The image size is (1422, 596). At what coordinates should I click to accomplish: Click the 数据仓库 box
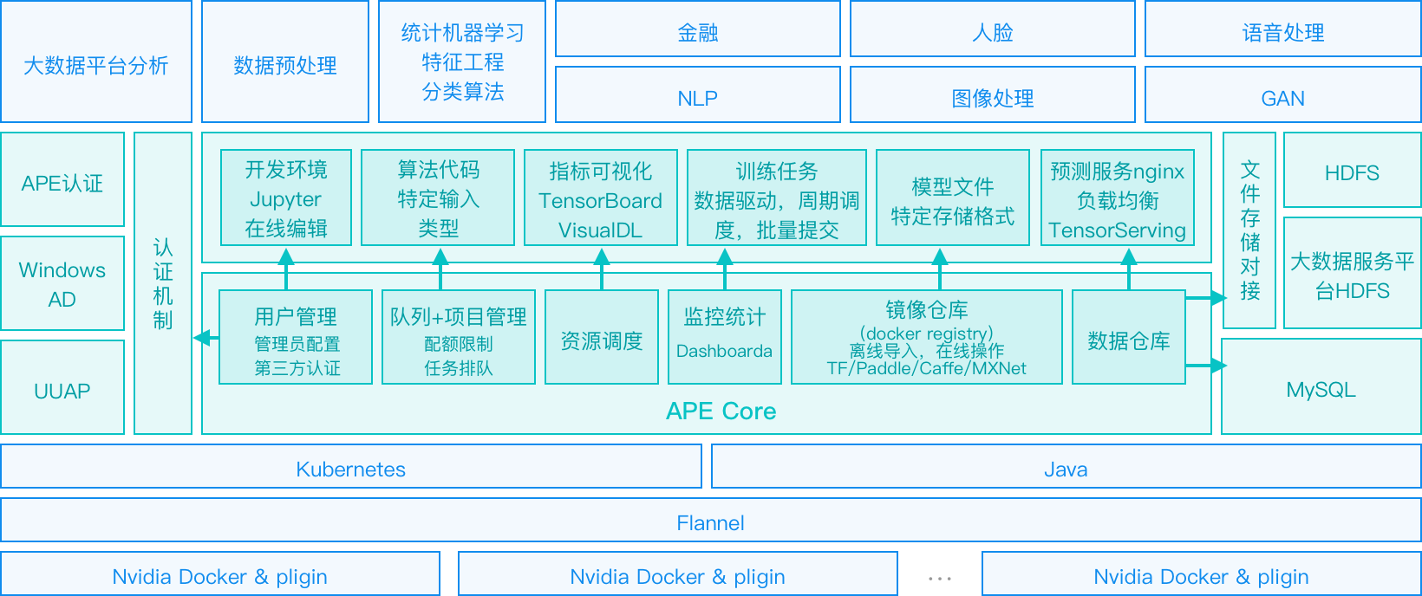[x=1129, y=337]
